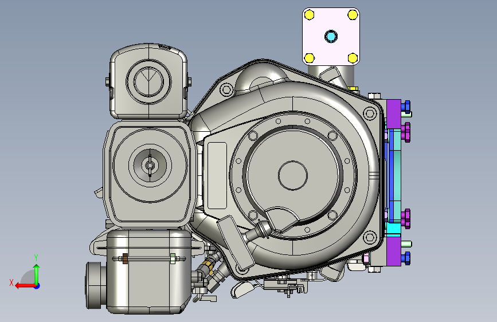Pick the upper-right yellow bolt on the flange plate
This screenshot has height=322, width=497.
(353, 15)
